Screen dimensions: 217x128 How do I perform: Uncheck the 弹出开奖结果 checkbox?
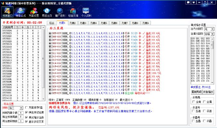[27, 113]
